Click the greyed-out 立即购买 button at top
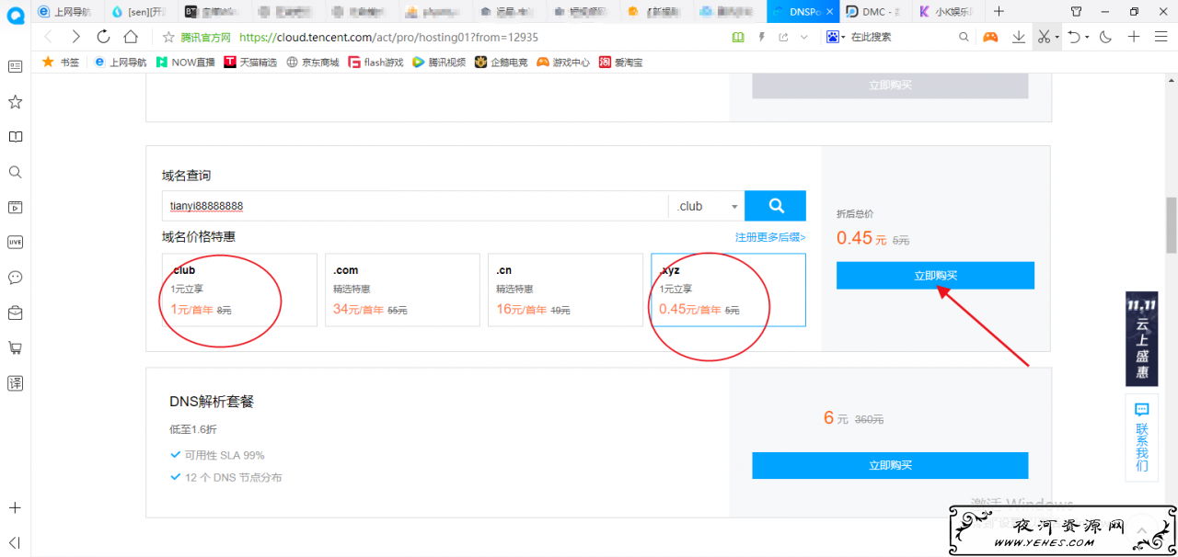Image resolution: width=1178 pixels, height=557 pixels. [x=890, y=85]
